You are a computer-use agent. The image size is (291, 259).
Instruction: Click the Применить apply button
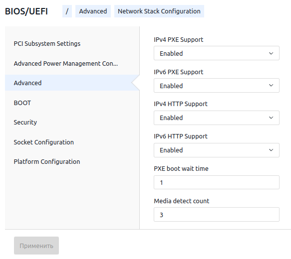(36, 246)
